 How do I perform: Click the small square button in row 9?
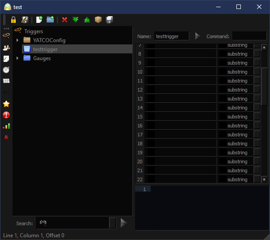[x=257, y=63]
